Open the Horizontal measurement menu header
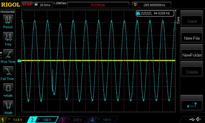 point(8,12)
